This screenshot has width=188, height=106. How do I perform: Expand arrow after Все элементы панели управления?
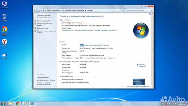click(x=86, y=10)
